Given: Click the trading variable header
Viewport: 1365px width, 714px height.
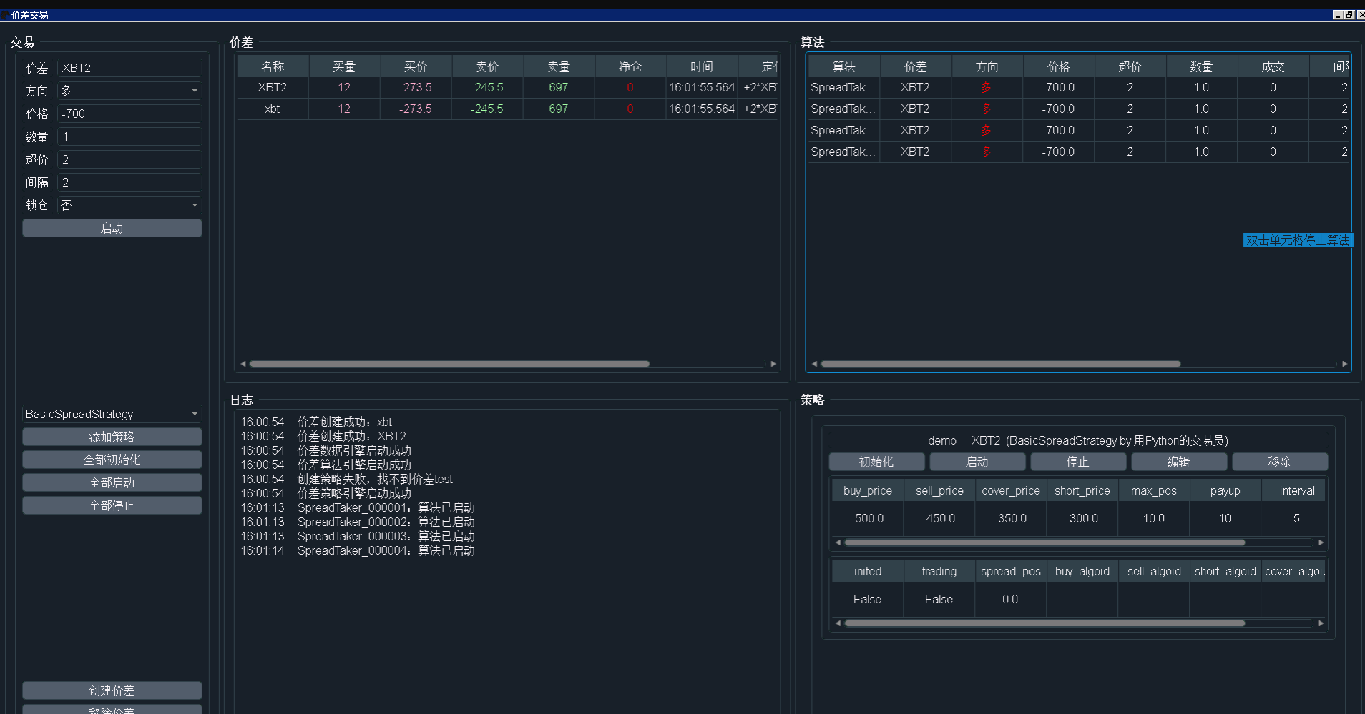Looking at the screenshot, I should pyautogui.click(x=939, y=571).
